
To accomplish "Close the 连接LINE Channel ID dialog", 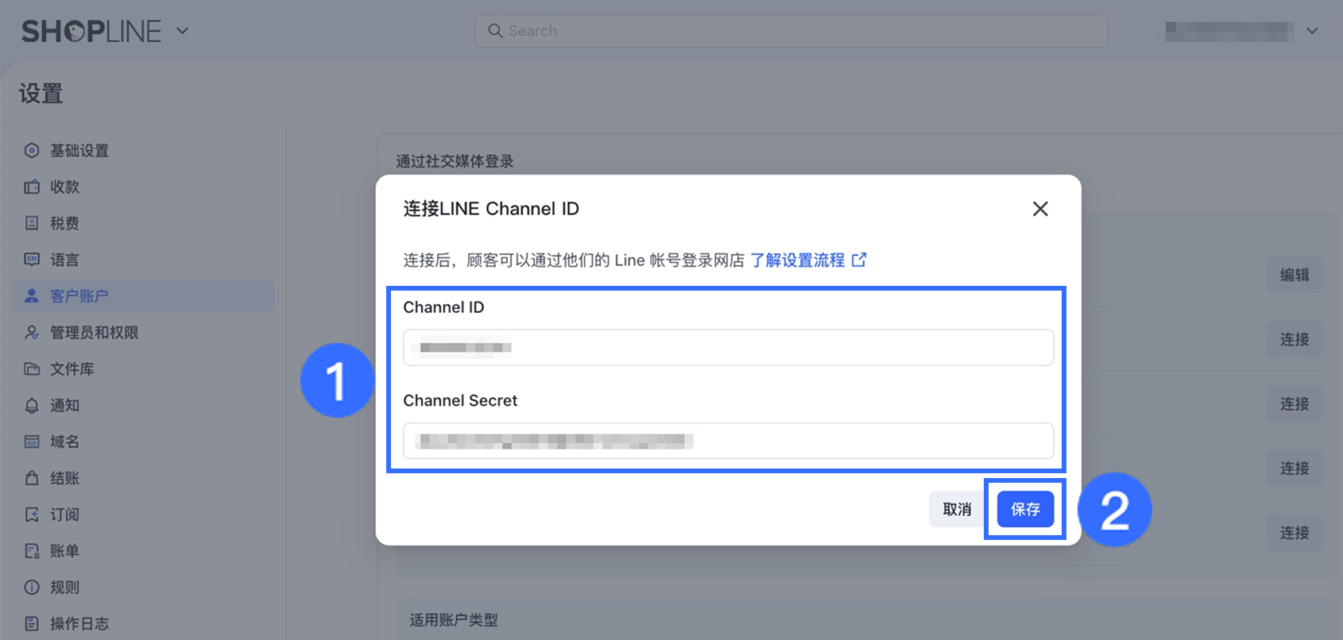I will [1040, 209].
